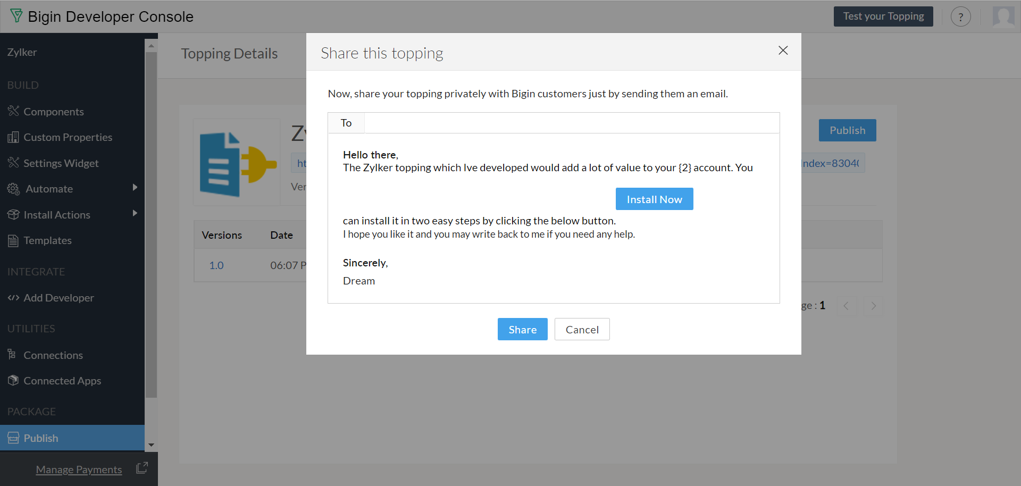Click the Zylker account name in sidebar
This screenshot has width=1021, height=486.
(22, 52)
